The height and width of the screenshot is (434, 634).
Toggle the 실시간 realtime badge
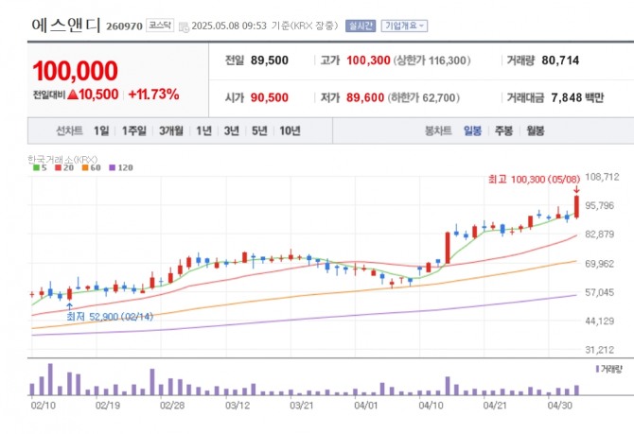[x=361, y=26]
